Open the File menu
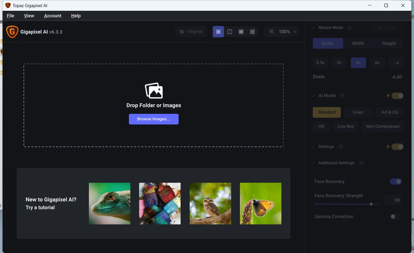The image size is (414, 253). (x=11, y=16)
